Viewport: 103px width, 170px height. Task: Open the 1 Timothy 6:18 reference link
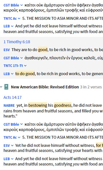pos(17,42)
